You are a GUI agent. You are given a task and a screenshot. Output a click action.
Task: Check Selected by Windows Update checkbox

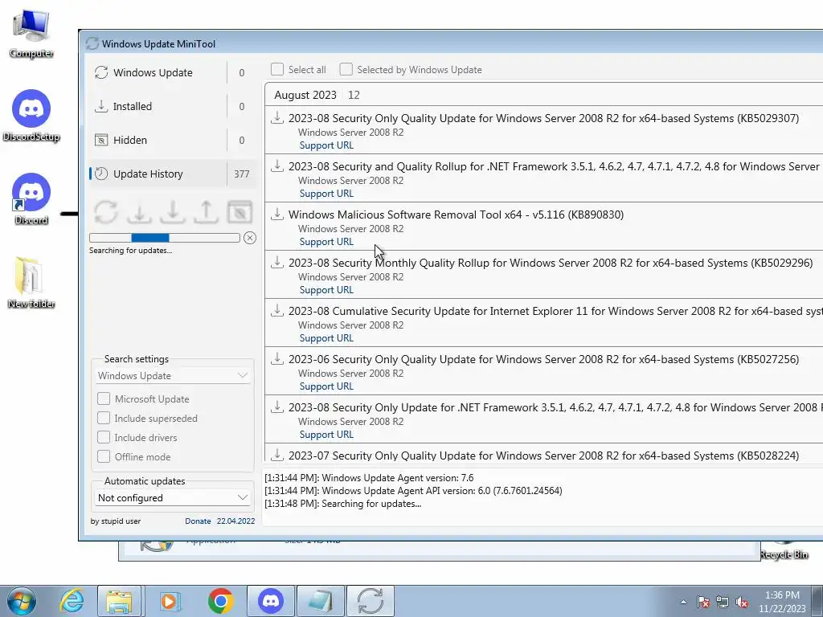346,69
